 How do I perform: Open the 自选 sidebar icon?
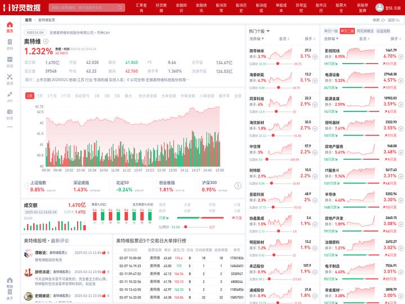[10, 62]
